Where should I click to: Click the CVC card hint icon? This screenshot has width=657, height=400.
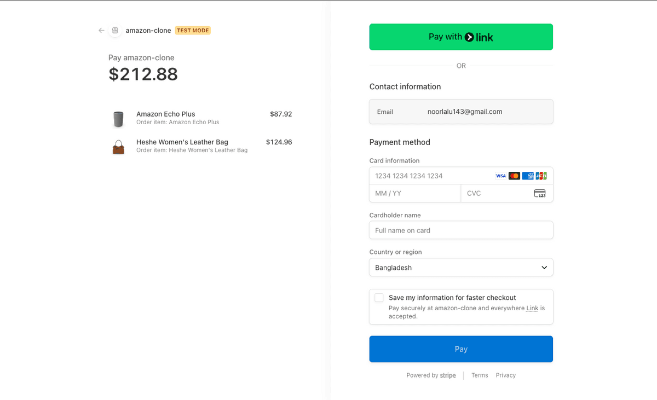click(x=540, y=194)
